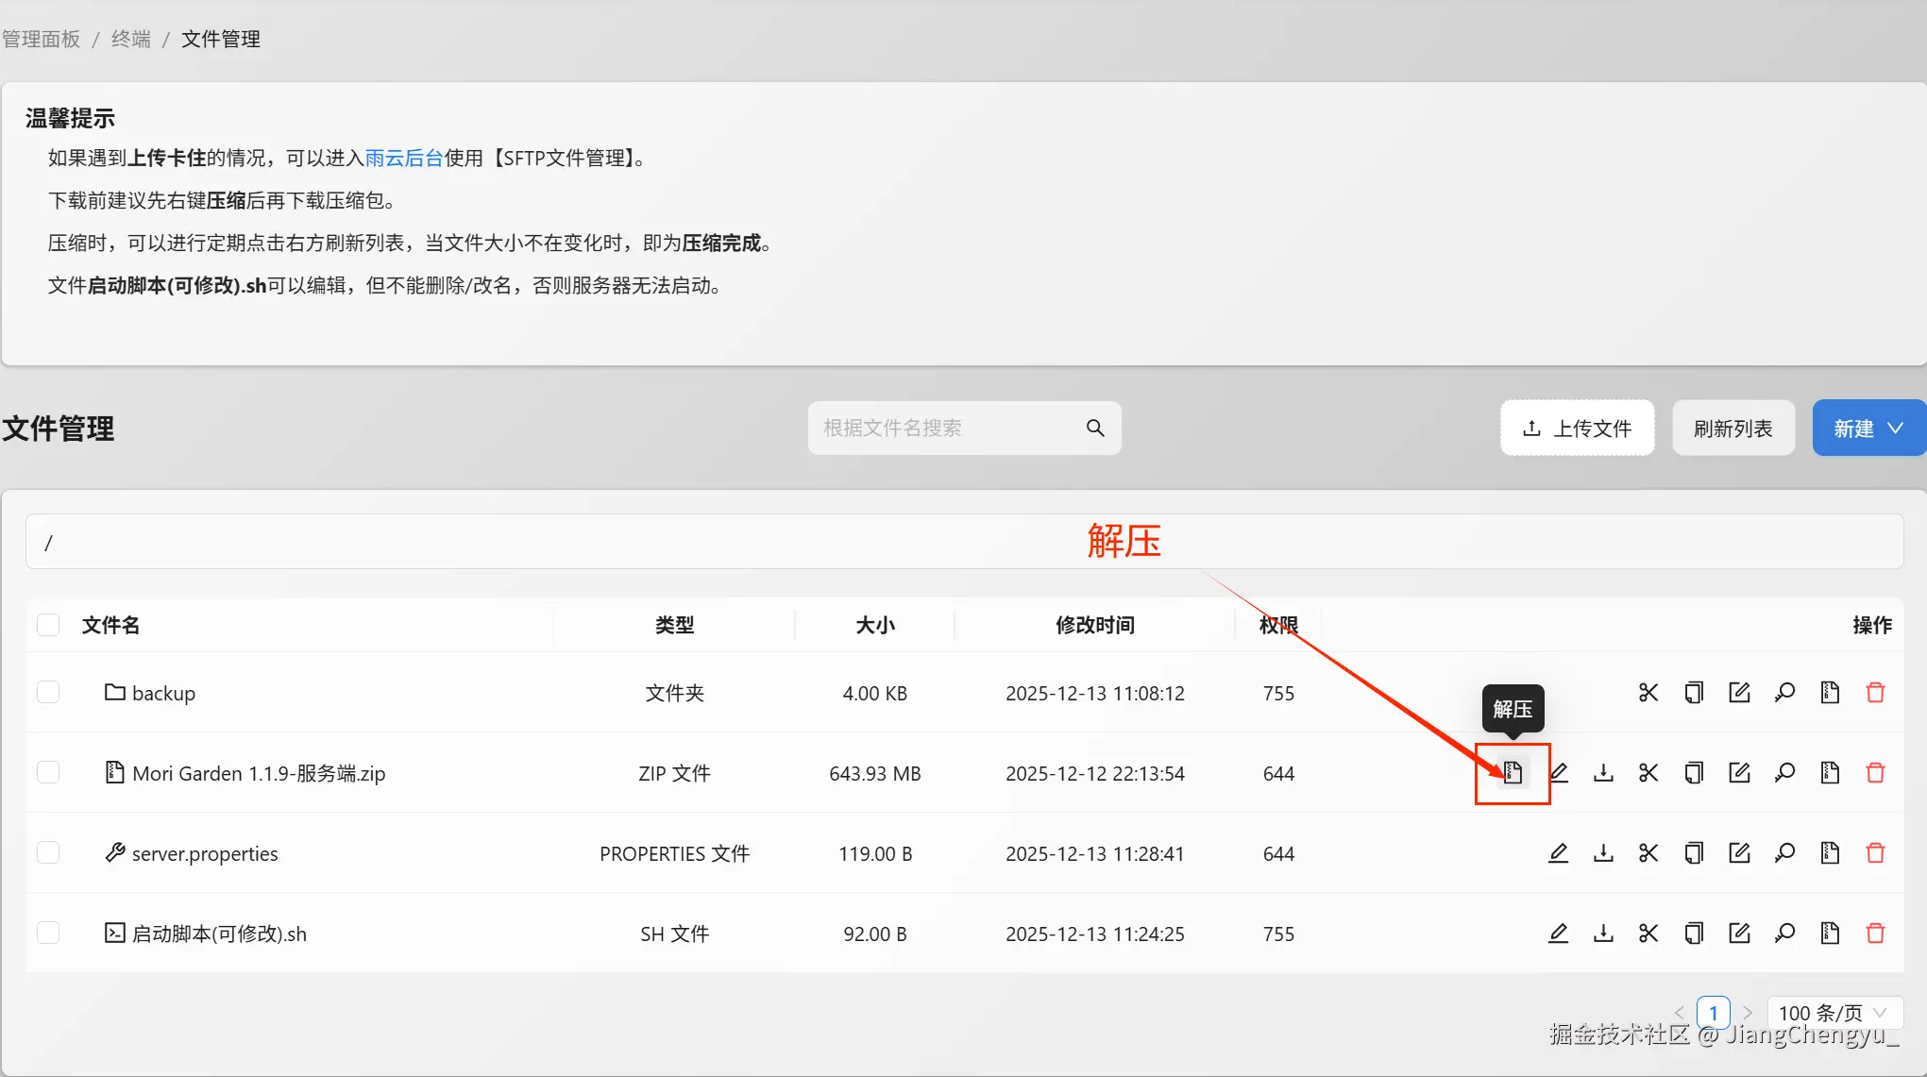
Task: Select the server.properties row checkbox
Action: pyautogui.click(x=48, y=853)
